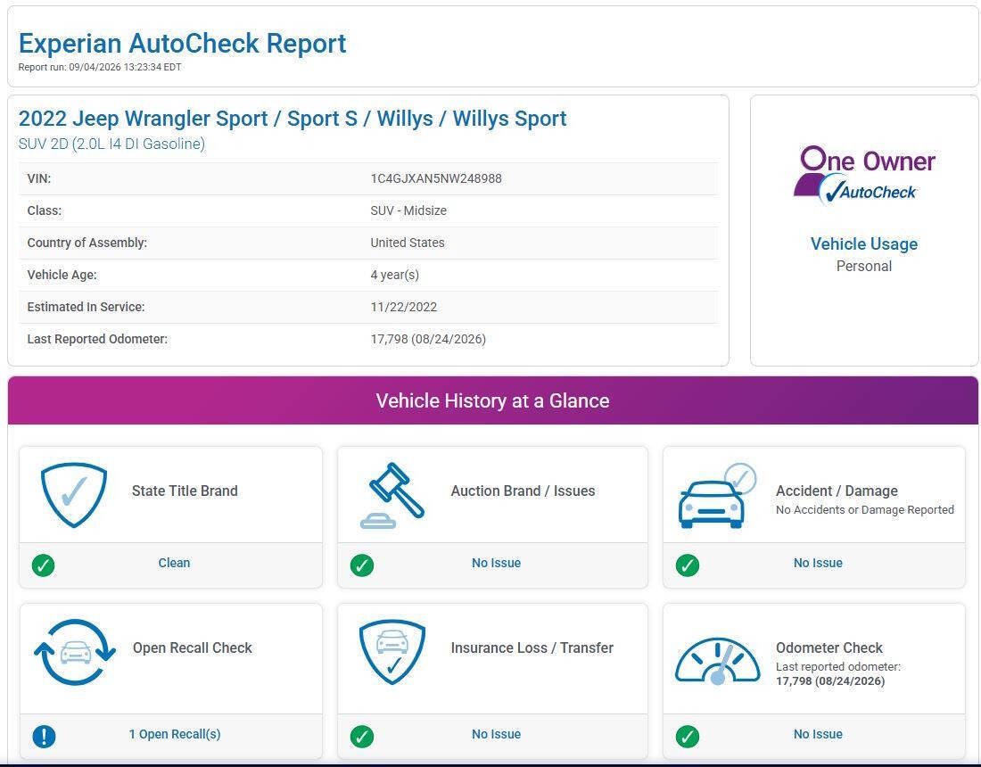The image size is (981, 767).
Task: Click the Estimated In Service date 11/22/2022
Action: click(x=403, y=307)
